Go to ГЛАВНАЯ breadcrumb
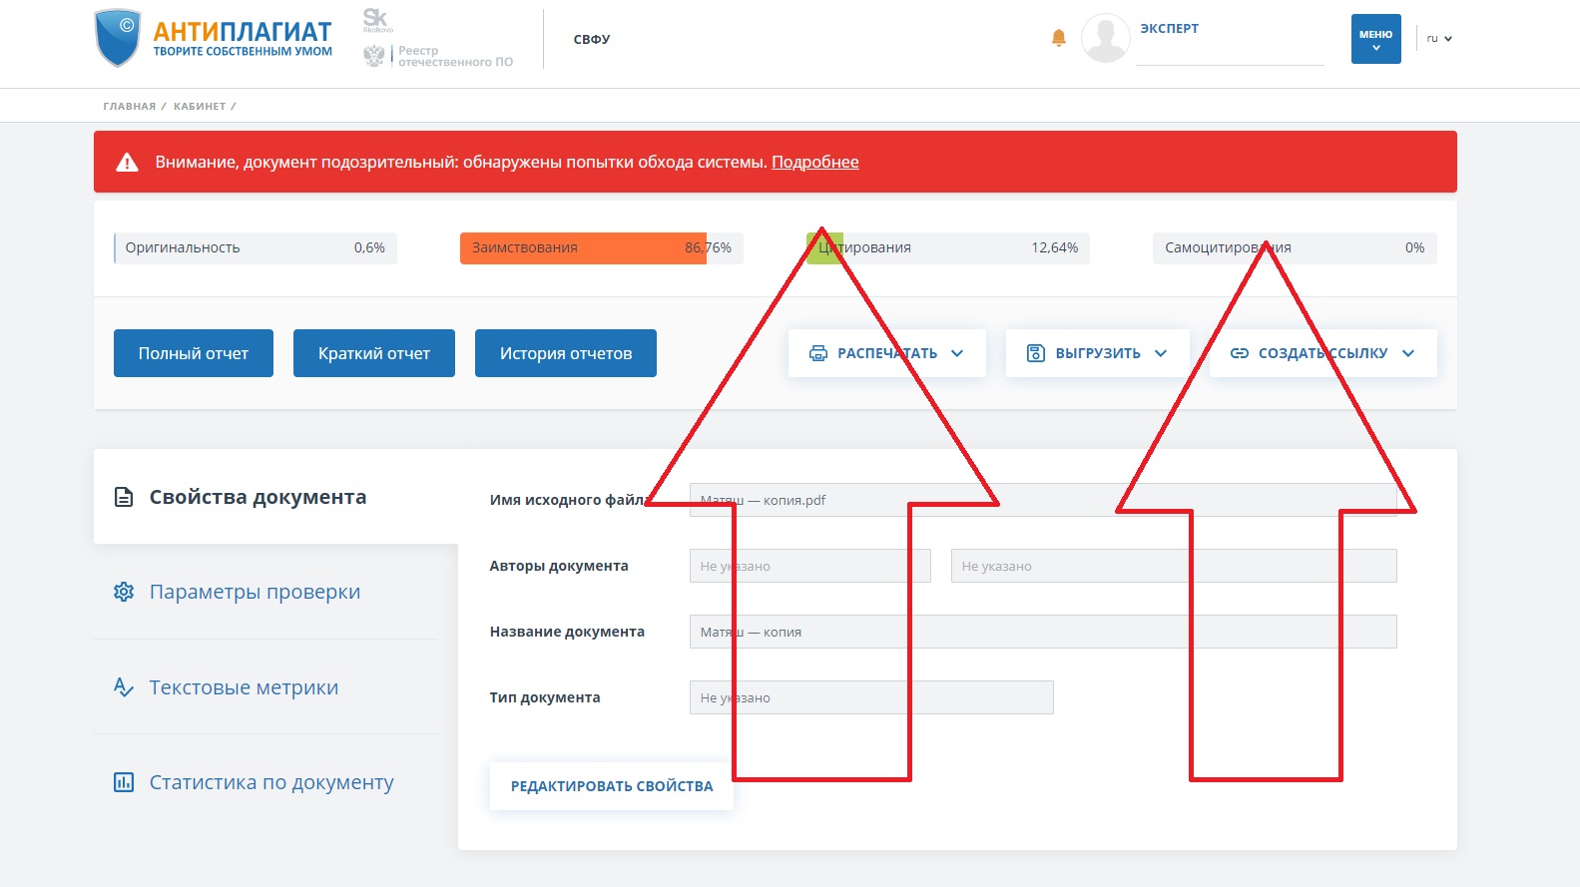This screenshot has width=1580, height=887. pyautogui.click(x=130, y=106)
